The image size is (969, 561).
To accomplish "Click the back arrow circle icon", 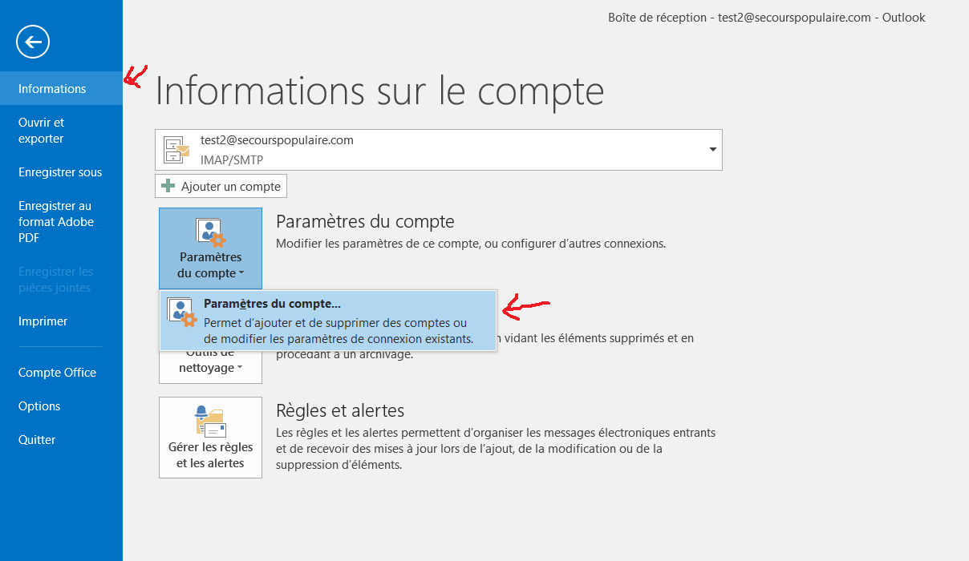I will click(x=33, y=42).
